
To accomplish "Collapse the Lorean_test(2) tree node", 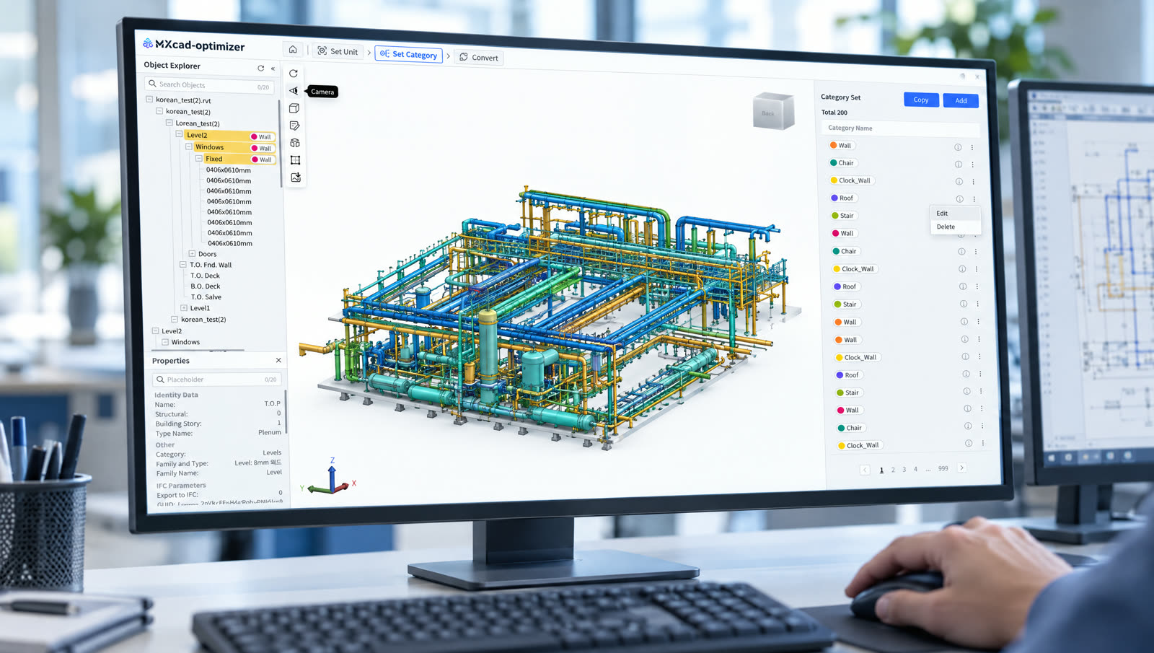I will tap(169, 123).
